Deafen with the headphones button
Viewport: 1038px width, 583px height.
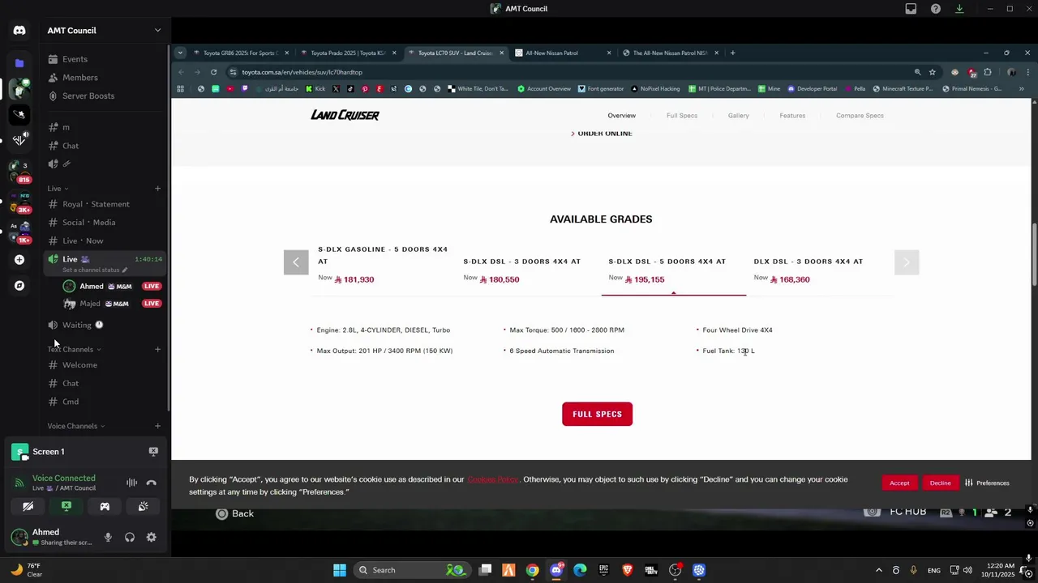(x=130, y=538)
